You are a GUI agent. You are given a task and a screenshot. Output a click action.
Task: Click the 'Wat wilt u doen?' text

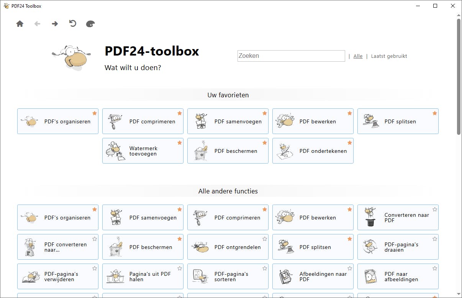(x=133, y=68)
